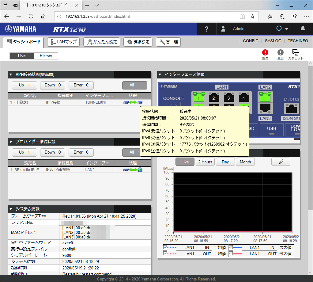The width and height of the screenshot is (313, 282).
Task: Show traffic graph for Month
Action: 245,162
